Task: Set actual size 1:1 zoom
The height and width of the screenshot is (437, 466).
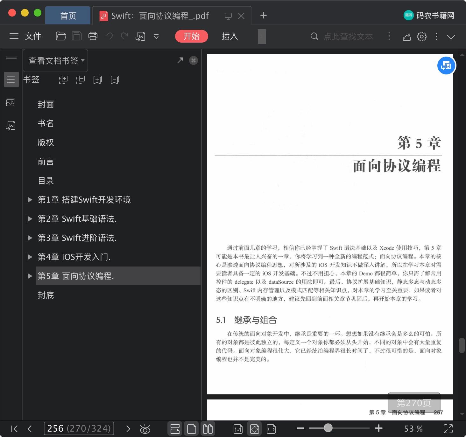Action: tap(238, 429)
